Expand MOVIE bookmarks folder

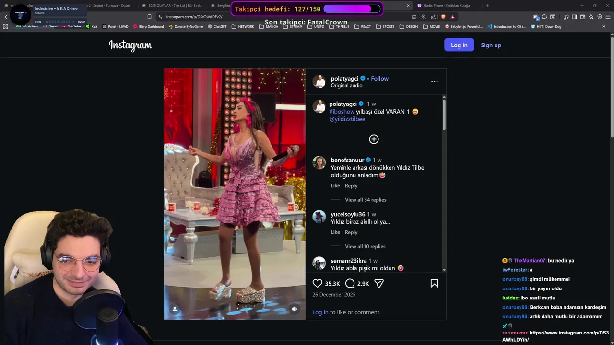coord(432,27)
